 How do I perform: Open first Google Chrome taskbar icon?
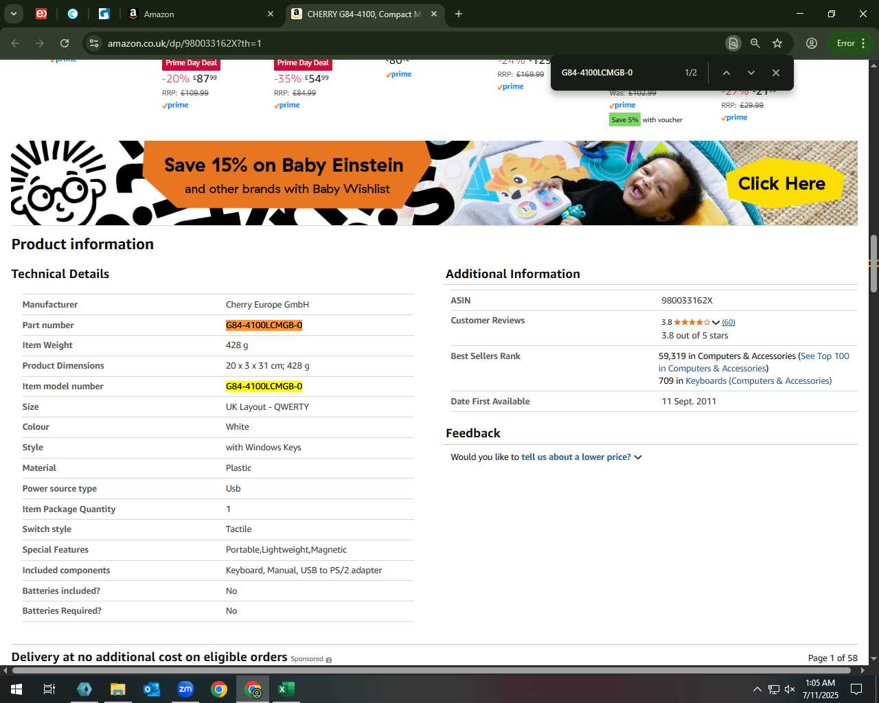[219, 689]
